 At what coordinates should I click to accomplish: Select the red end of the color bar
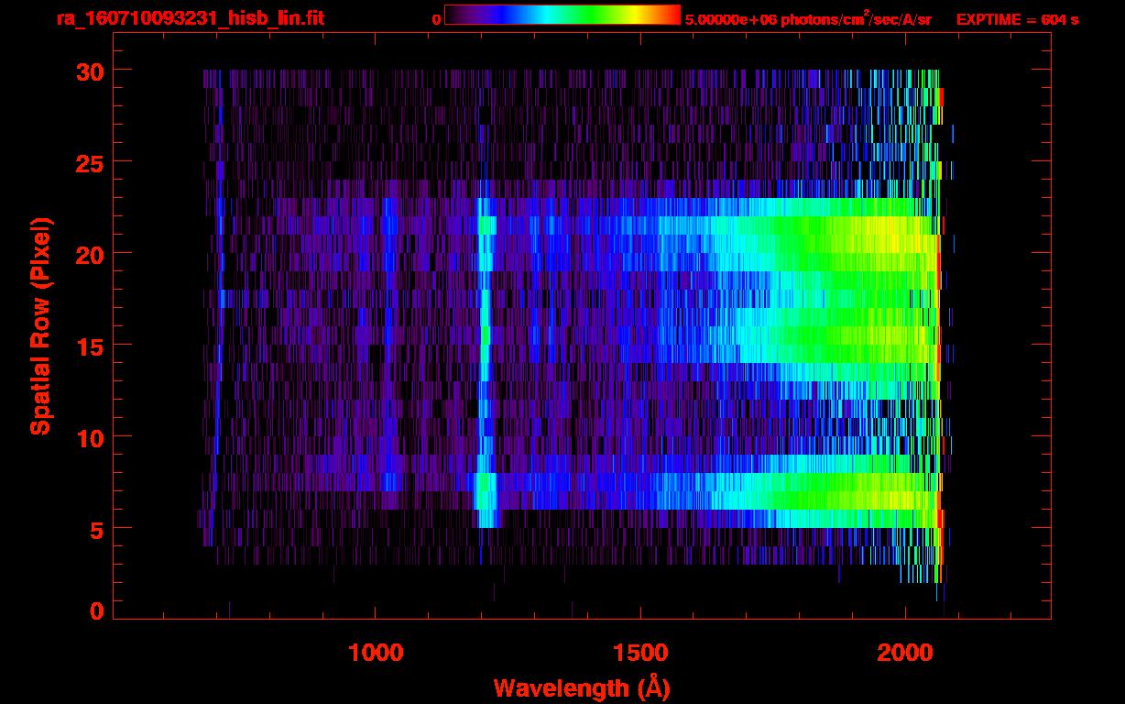coord(673,15)
